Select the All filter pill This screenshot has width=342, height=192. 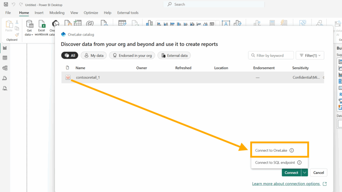(70, 56)
